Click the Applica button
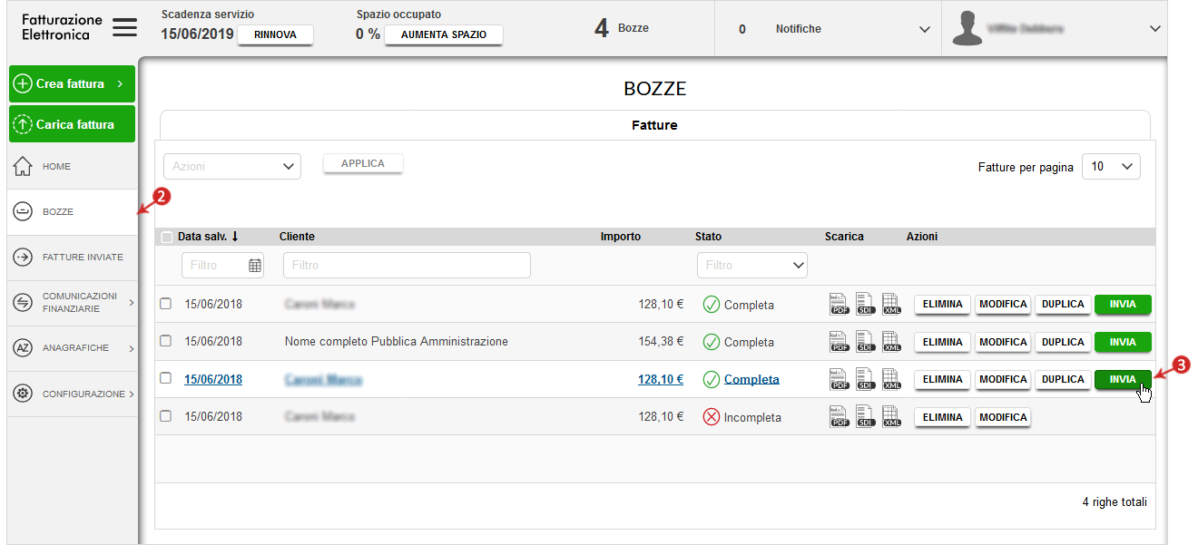 click(x=363, y=164)
